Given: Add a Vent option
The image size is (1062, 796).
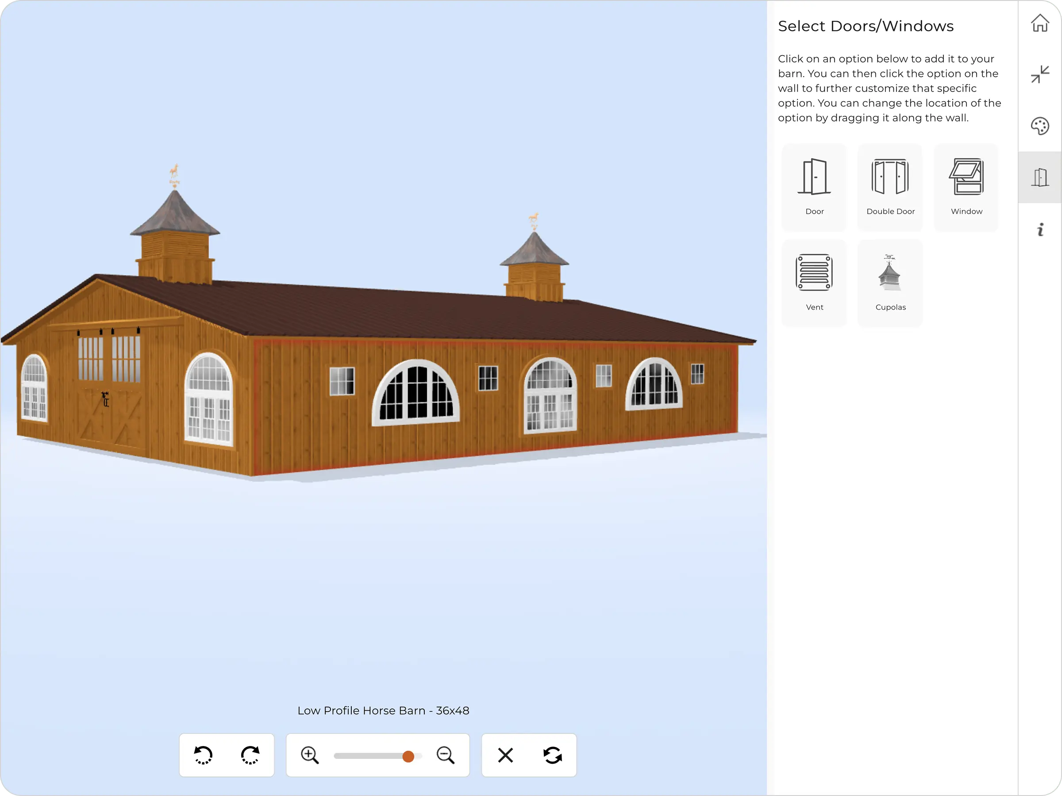Looking at the screenshot, I should click(x=814, y=283).
